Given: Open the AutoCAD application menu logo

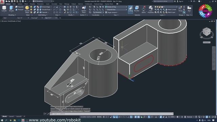Looking at the screenshot, I should pyautogui.click(x=2, y=2).
